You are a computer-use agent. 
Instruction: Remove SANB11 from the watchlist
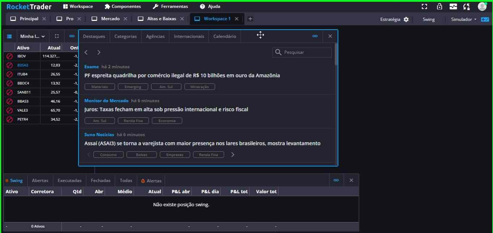(x=10, y=92)
